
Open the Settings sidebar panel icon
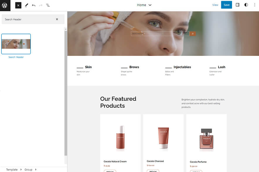click(x=238, y=5)
